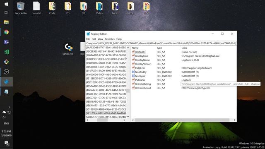Select the {50139369-9982-496A... key
Image resolution: width=265 pixels, height=149 pixels.
106,109
